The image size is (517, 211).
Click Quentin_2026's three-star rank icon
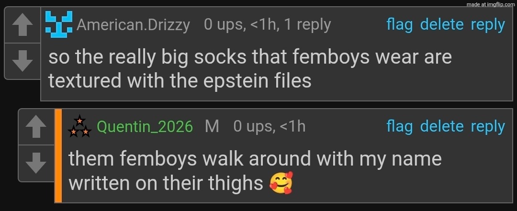(79, 126)
